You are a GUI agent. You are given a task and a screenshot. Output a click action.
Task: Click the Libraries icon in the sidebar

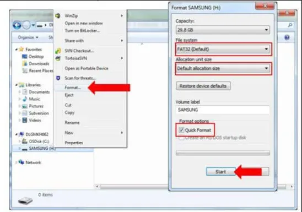coord(21,85)
